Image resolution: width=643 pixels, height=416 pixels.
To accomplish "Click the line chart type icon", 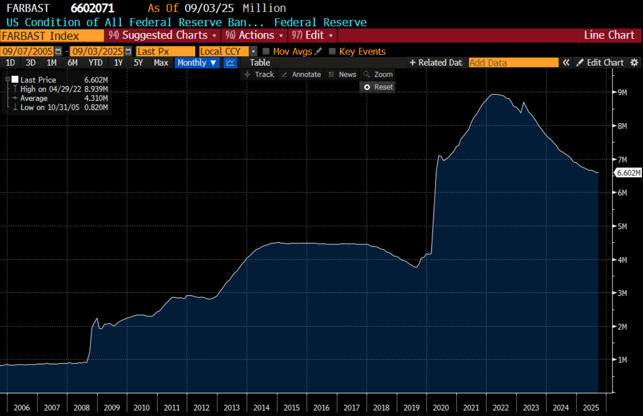I will 230,63.
